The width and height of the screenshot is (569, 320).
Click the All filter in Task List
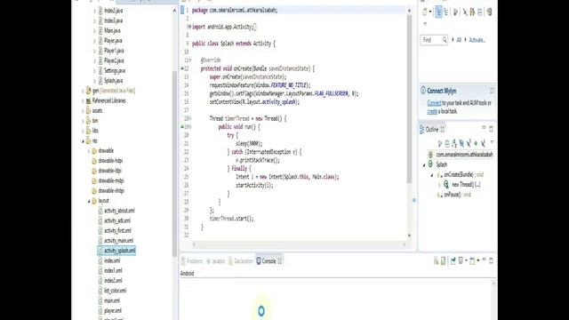pos(459,40)
